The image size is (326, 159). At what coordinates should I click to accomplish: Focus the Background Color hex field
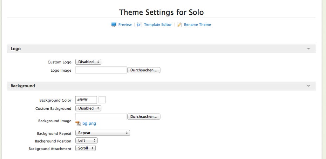86,100
